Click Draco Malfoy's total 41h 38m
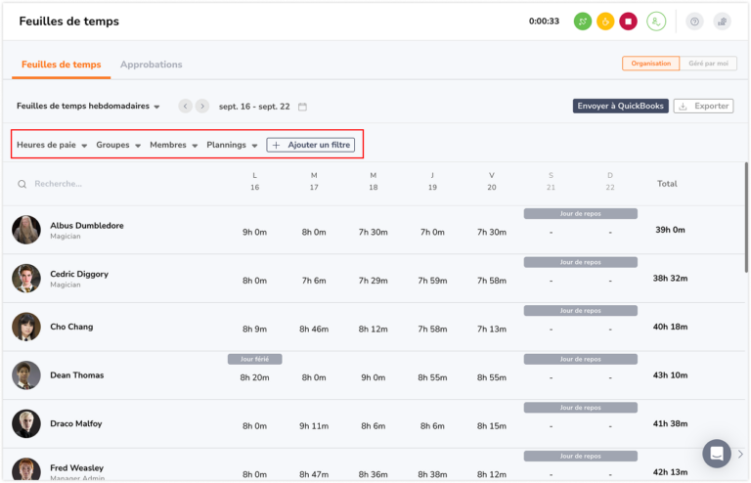 (x=670, y=423)
